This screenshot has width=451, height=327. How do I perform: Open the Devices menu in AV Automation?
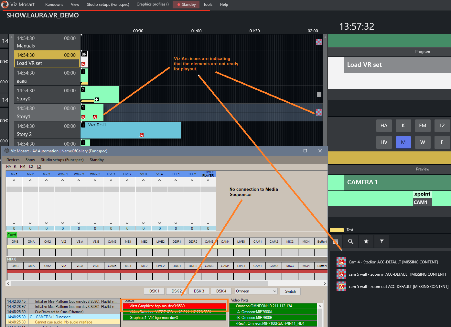click(x=13, y=160)
